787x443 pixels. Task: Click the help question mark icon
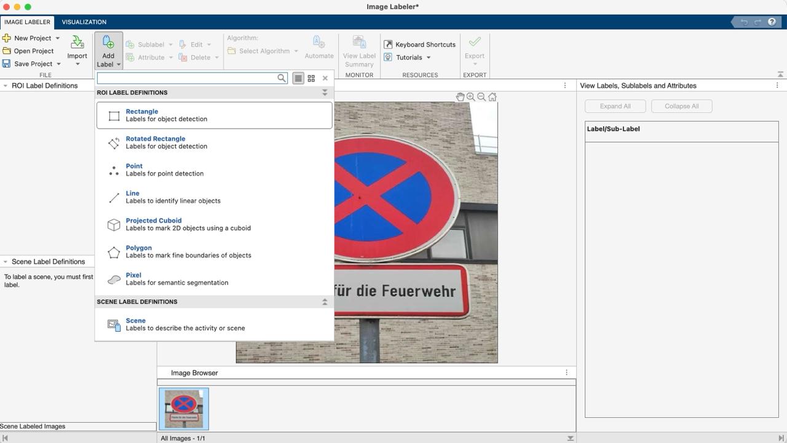click(x=772, y=22)
